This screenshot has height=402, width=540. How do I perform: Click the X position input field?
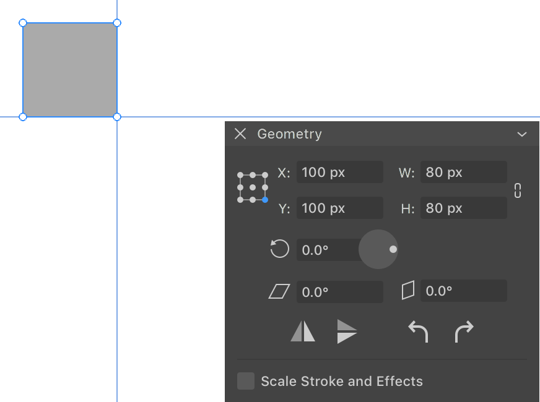[339, 172]
